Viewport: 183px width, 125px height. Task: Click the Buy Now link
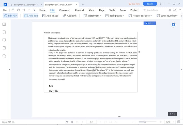(x=134, y=4)
